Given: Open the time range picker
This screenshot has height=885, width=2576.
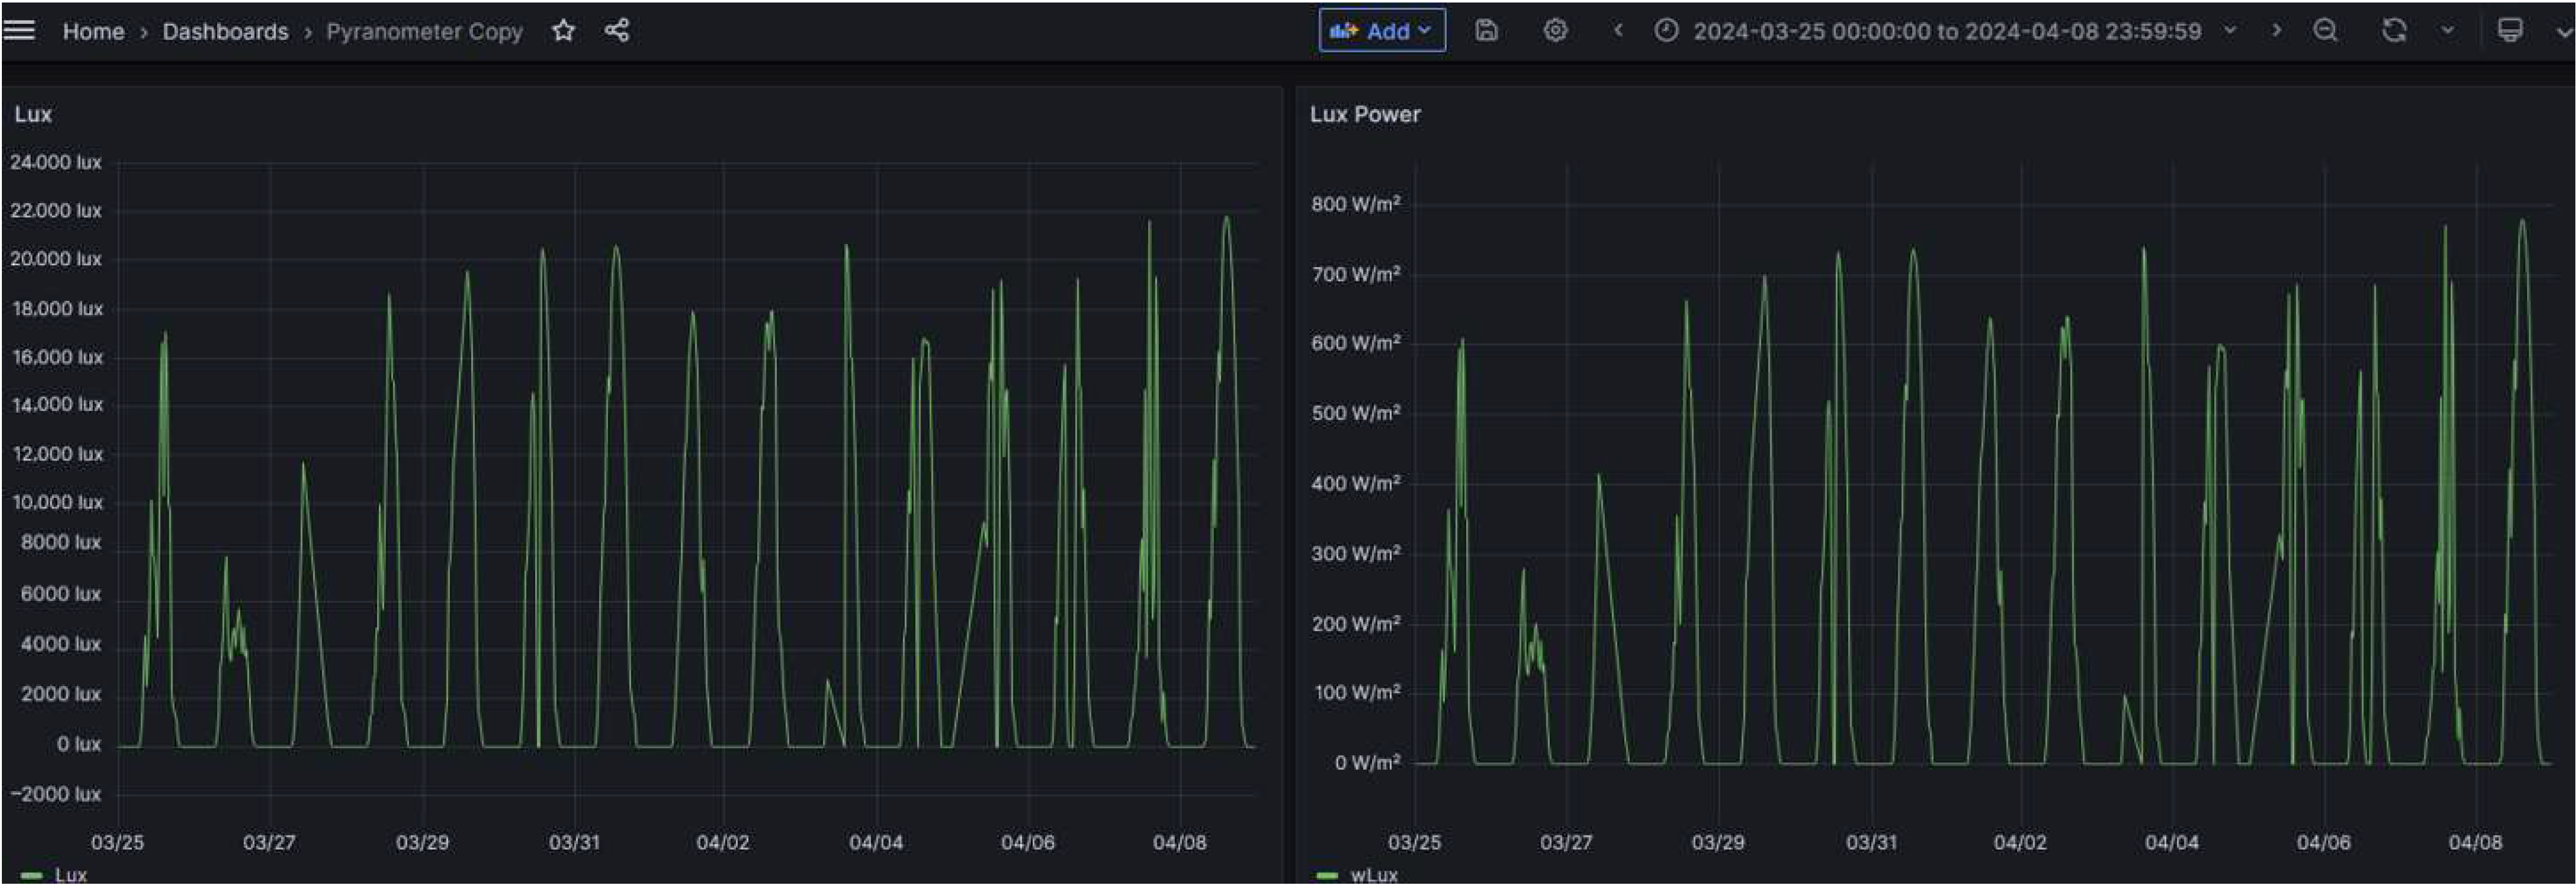Looking at the screenshot, I should click(x=1945, y=31).
